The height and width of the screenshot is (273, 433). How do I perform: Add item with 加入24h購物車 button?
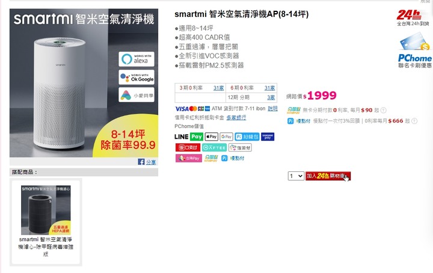coord(328,176)
